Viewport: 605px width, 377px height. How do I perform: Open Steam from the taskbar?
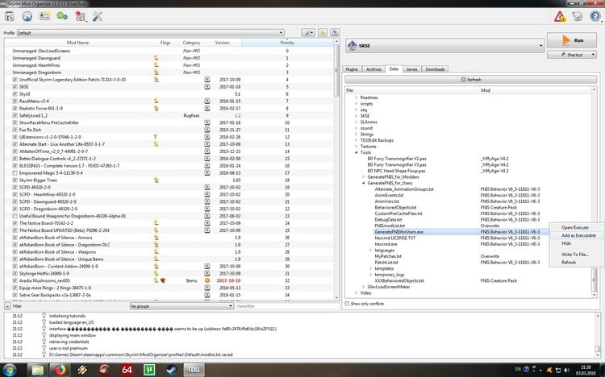172,370
